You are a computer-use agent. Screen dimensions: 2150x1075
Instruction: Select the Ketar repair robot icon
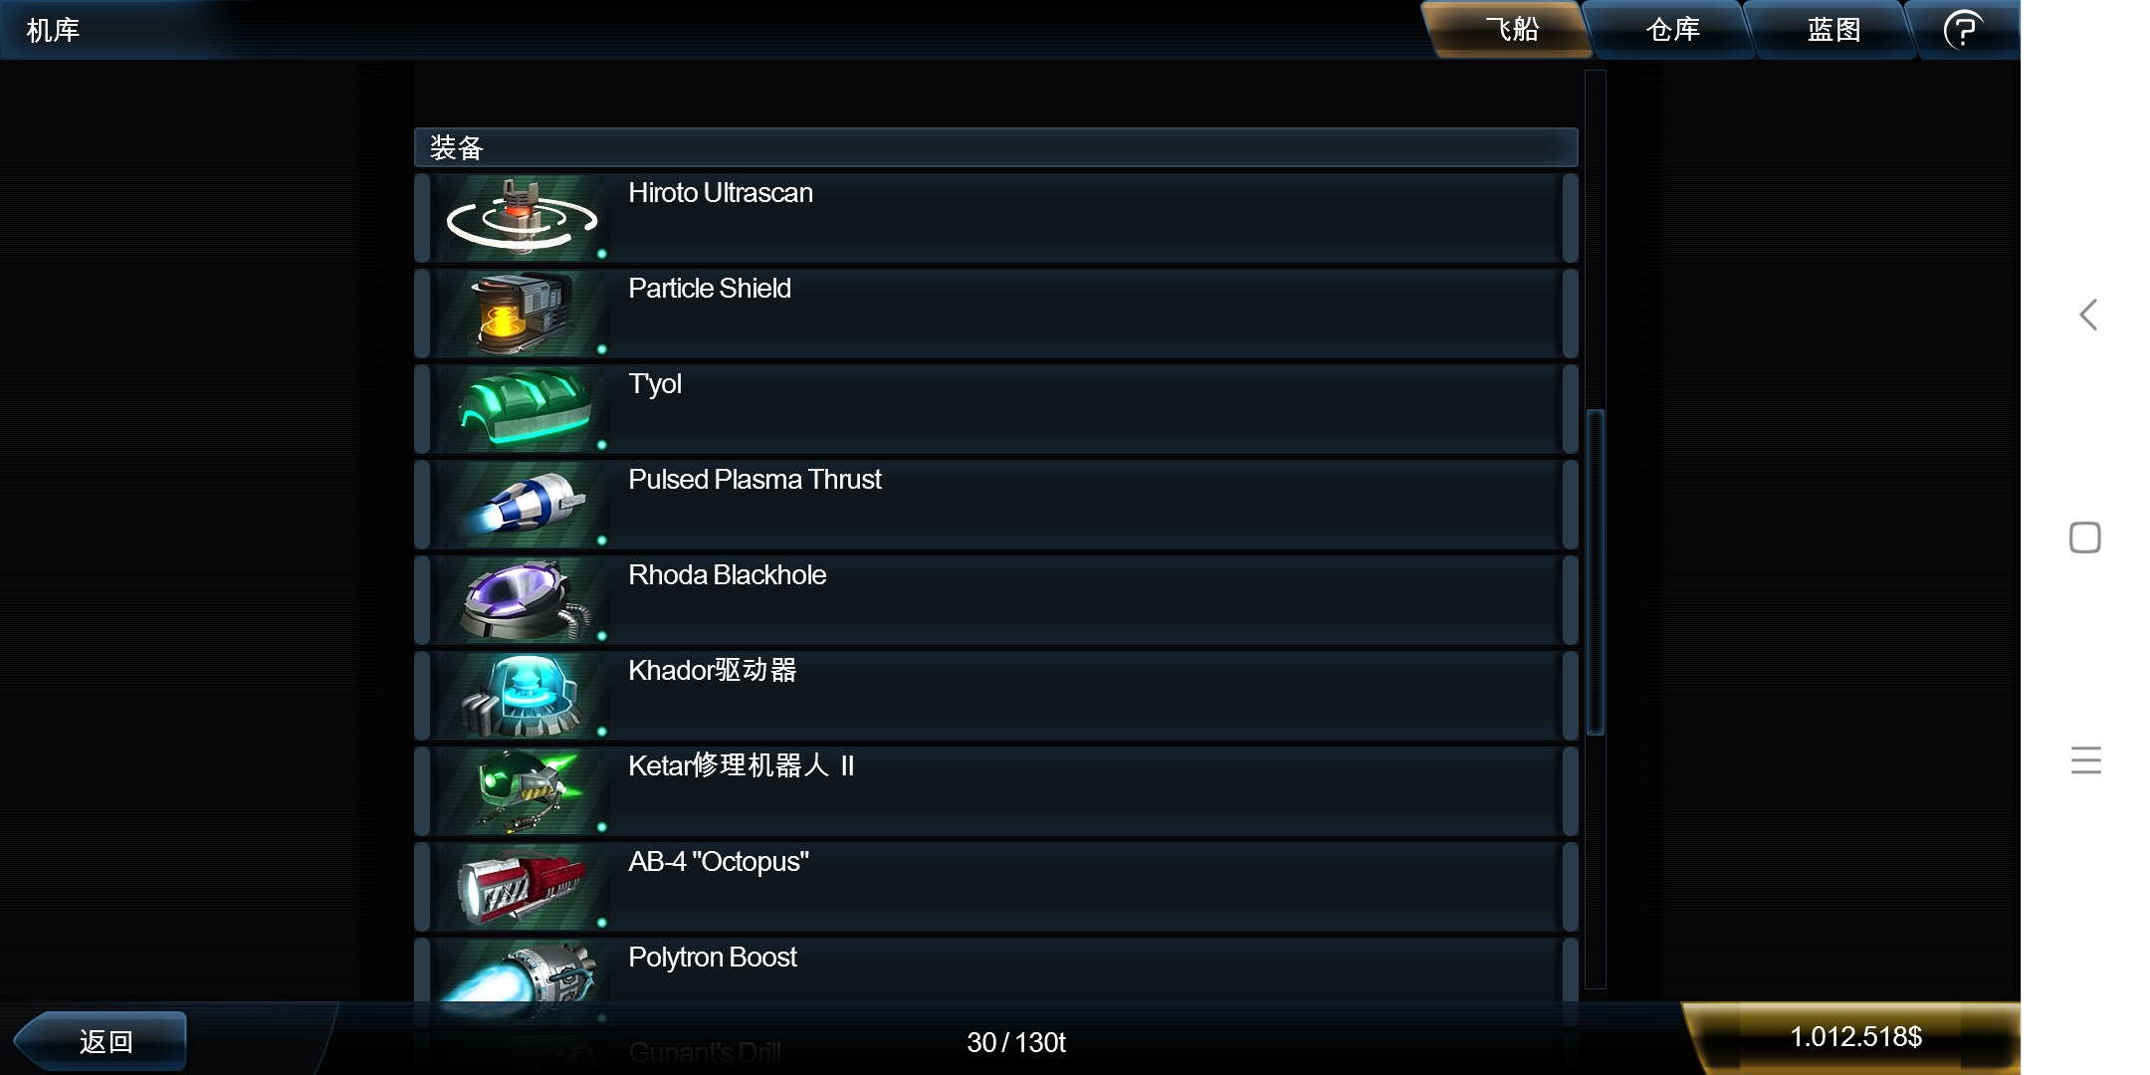(522, 790)
